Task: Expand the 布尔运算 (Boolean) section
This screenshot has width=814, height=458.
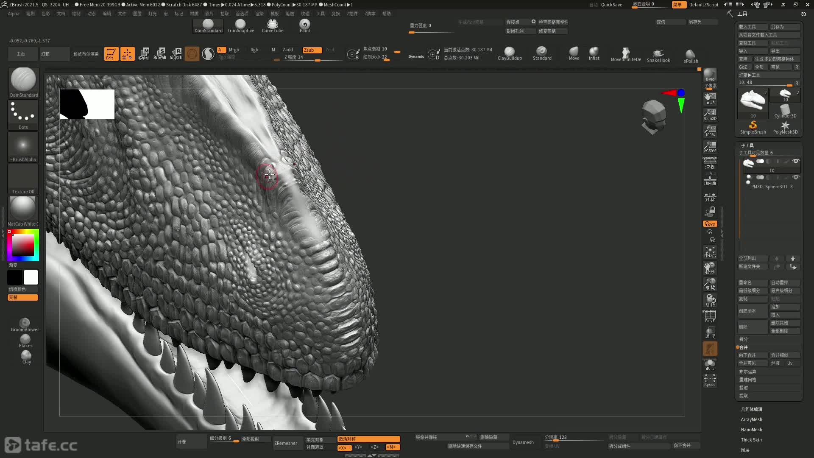Action: pos(747,371)
